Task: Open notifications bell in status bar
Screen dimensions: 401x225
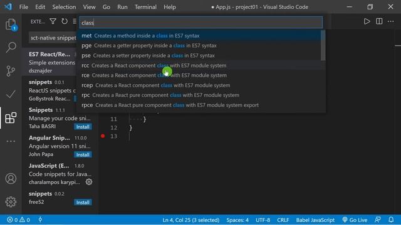Action: pos(391,220)
